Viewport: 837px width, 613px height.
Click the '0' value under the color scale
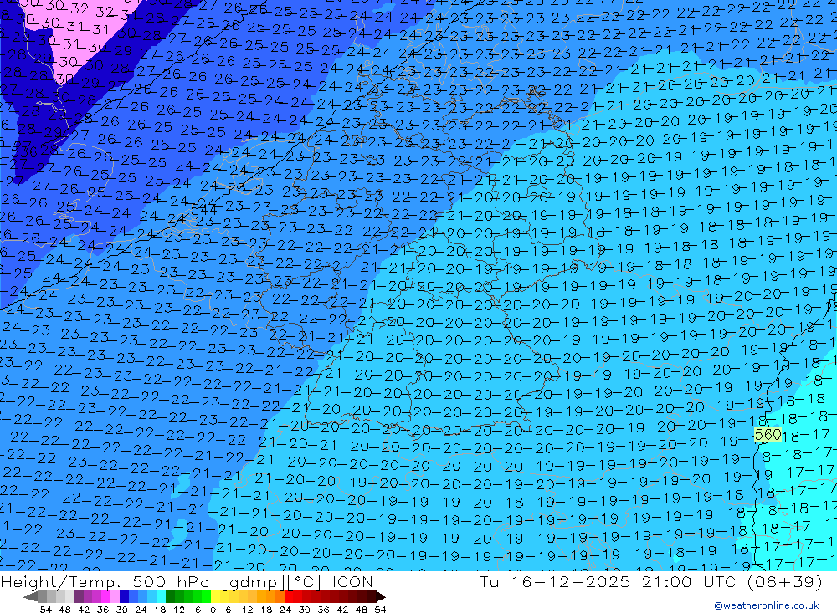click(213, 610)
